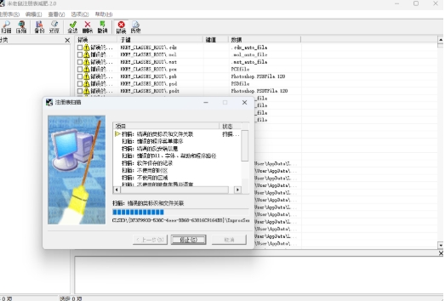Click the warning icon on the .psb row
Image resolution: width=445 pixels, height=306 pixels.
(86, 76)
